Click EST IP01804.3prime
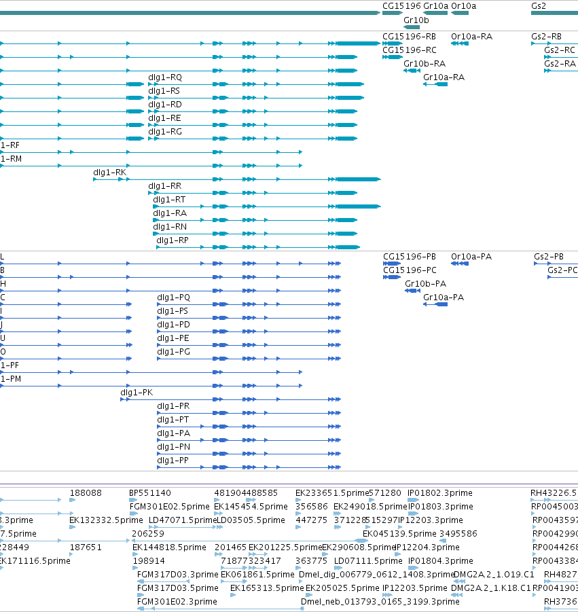The width and height of the screenshot is (578, 612). [x=441, y=560]
